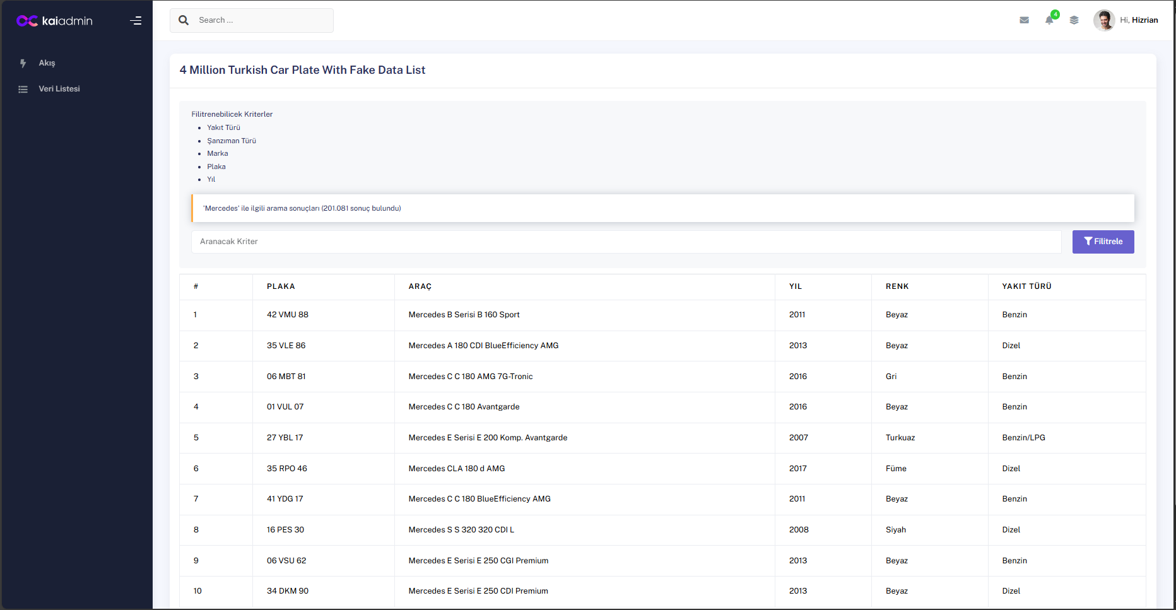Image resolution: width=1176 pixels, height=610 pixels.
Task: Open the messages envelope icon
Action: (1024, 20)
